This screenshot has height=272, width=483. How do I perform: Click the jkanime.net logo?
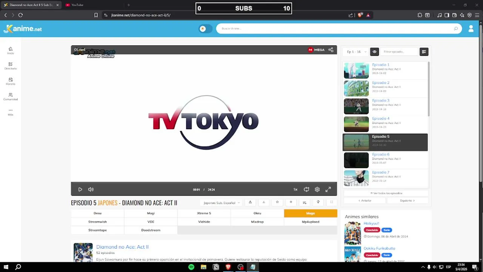23,29
